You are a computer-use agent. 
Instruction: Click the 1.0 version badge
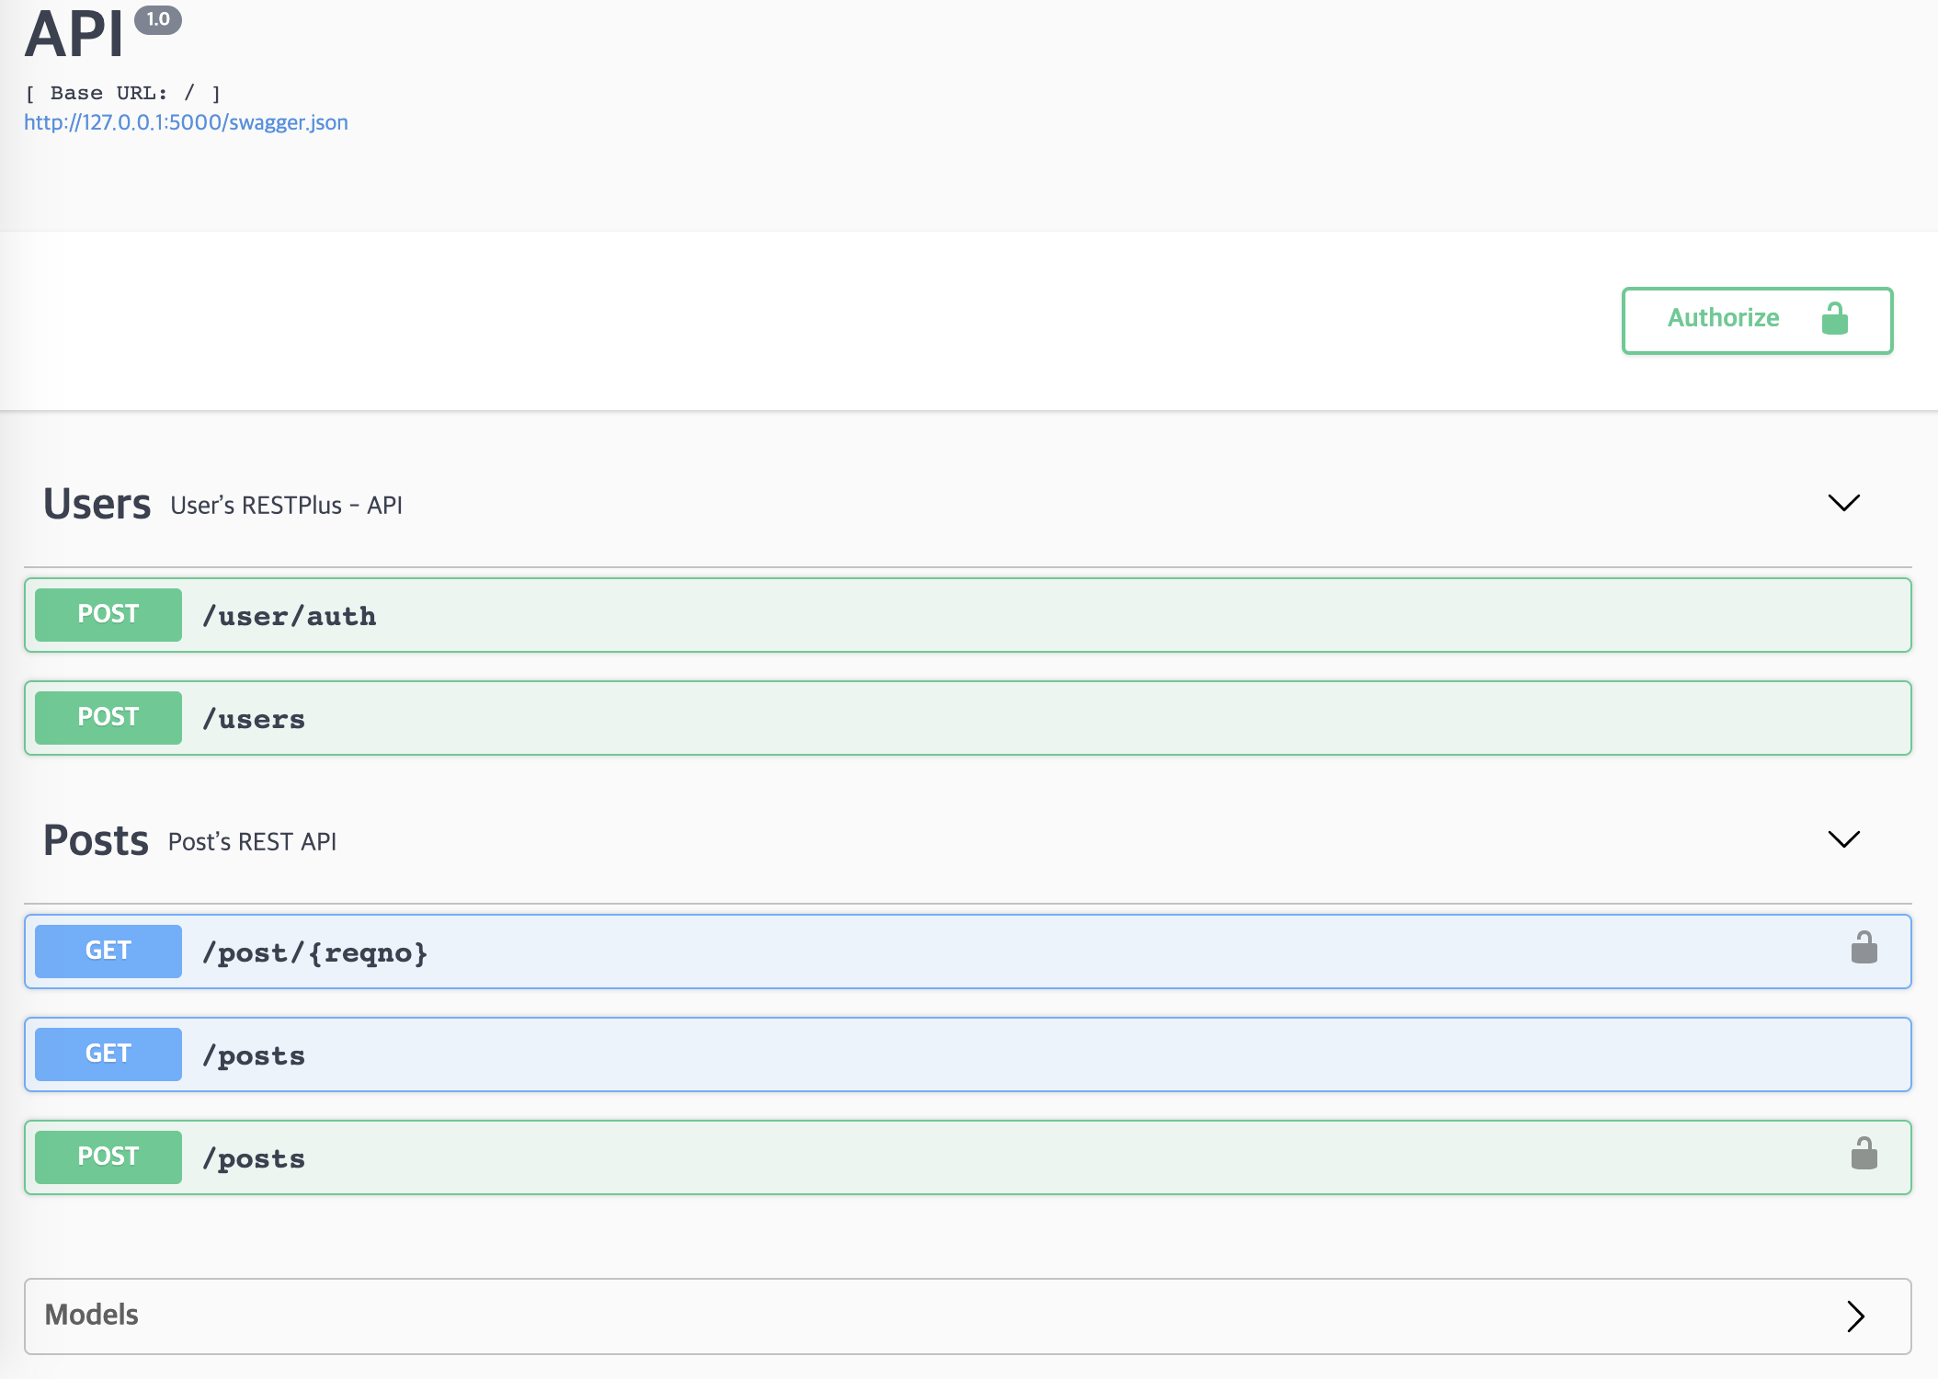[158, 19]
